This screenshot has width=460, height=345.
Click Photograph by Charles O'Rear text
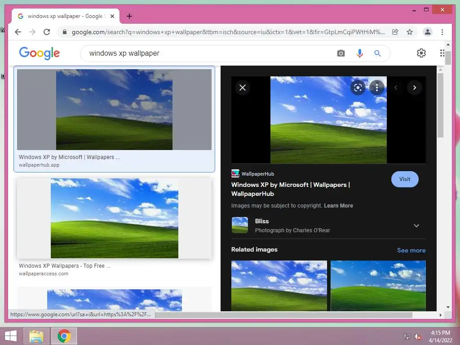click(292, 230)
